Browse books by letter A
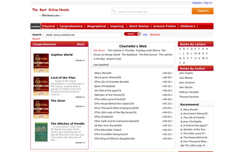Image resolution: width=244 pixels, height=152 pixels. [180, 49]
